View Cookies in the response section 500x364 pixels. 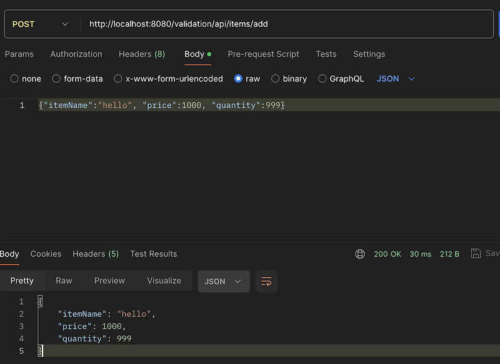pyautogui.click(x=46, y=254)
